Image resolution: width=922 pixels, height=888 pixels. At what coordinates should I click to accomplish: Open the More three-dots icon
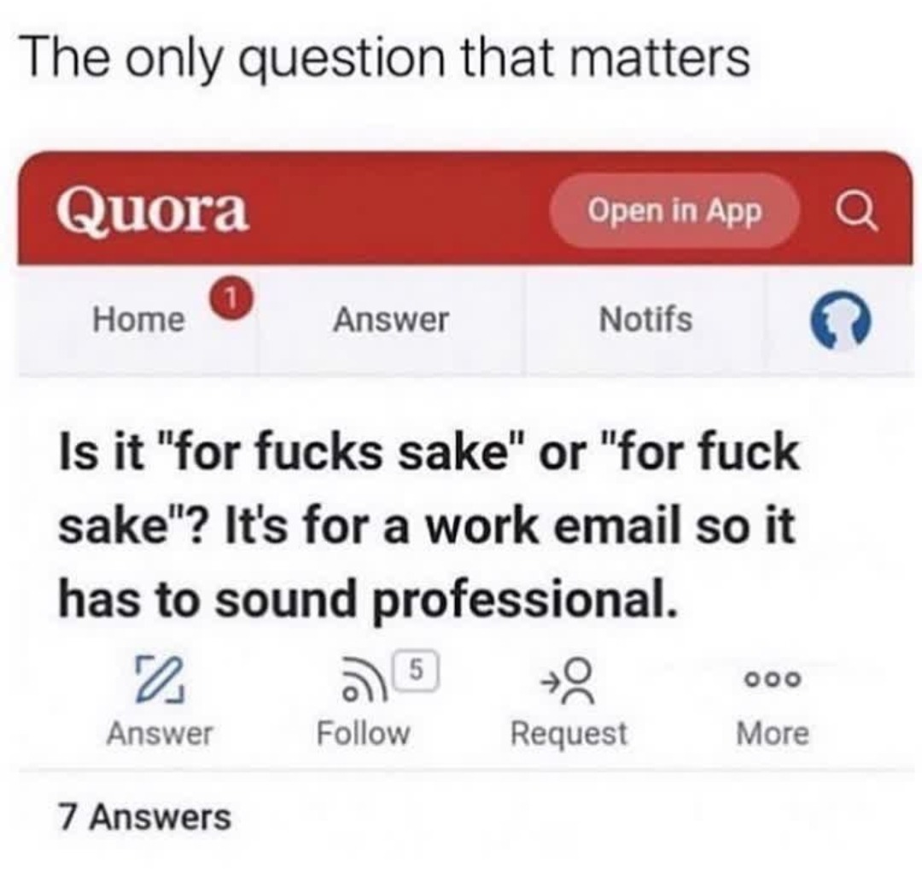[771, 680]
